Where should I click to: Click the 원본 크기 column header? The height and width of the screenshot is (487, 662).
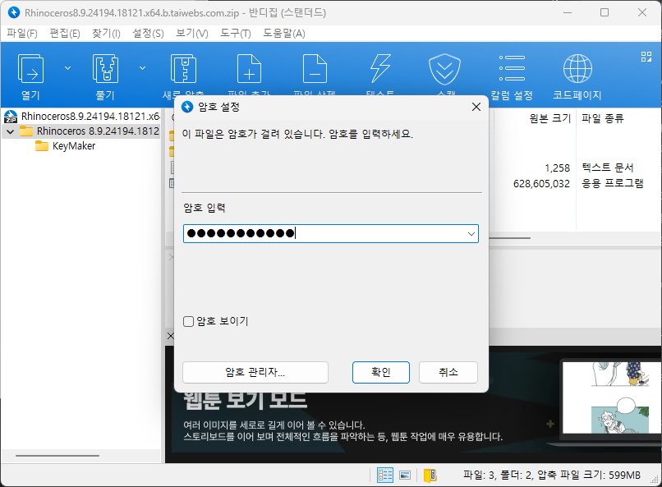549,118
